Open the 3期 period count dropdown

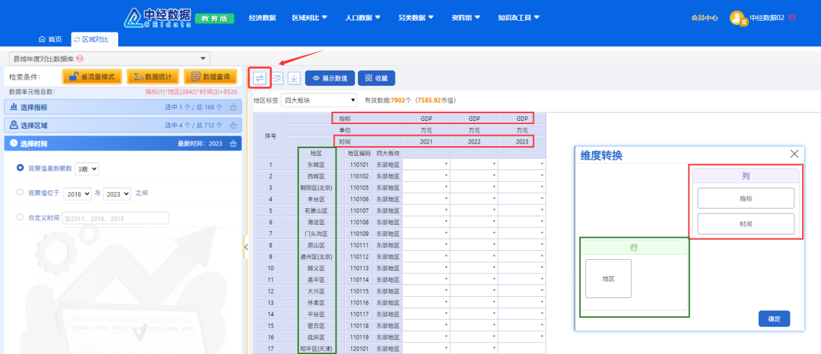click(87, 169)
